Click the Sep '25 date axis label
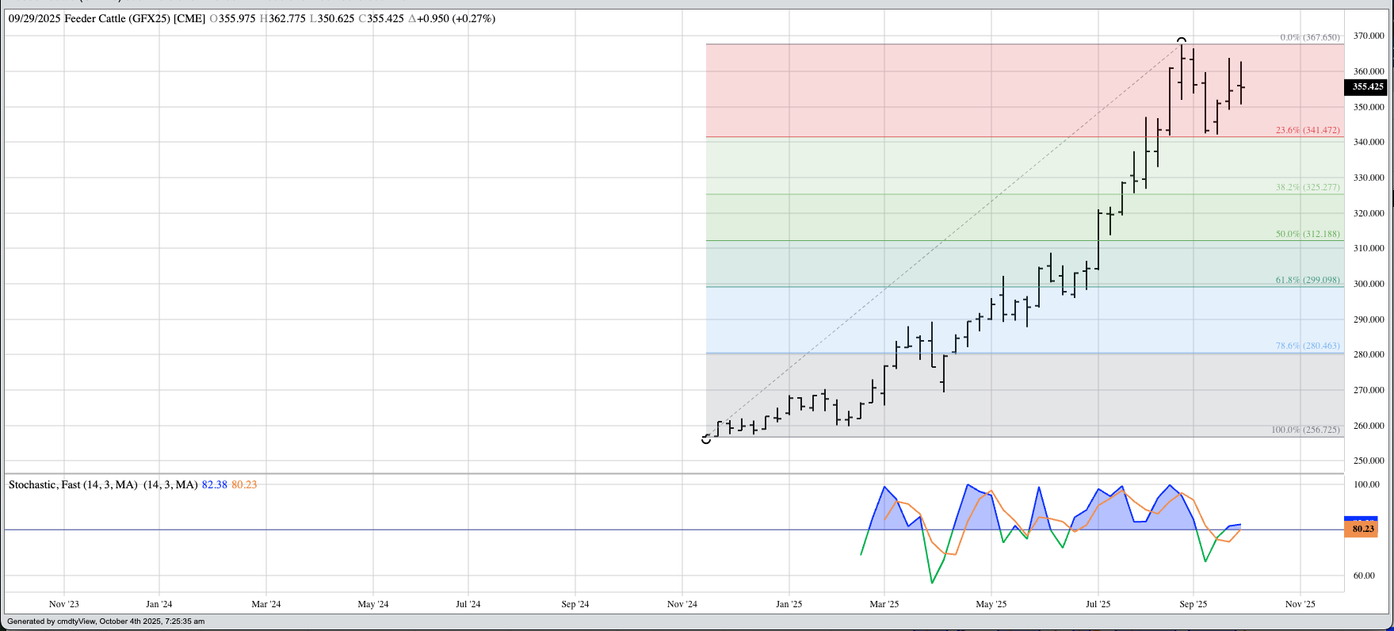 click(1193, 604)
